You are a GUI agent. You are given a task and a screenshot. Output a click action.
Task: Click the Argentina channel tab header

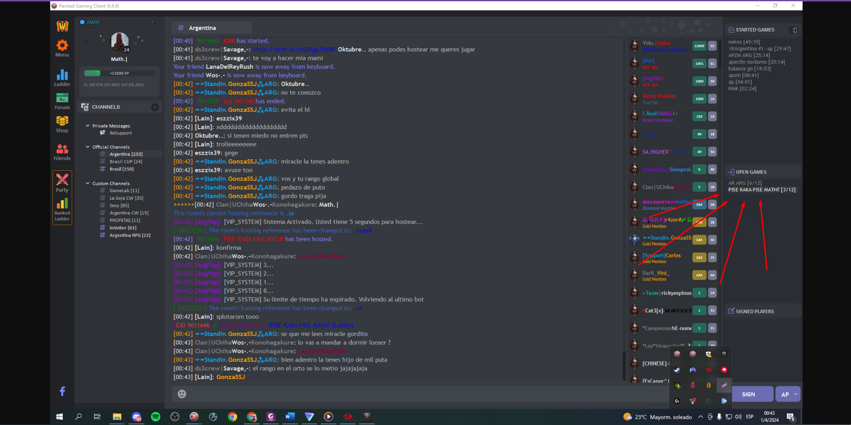tap(211, 28)
